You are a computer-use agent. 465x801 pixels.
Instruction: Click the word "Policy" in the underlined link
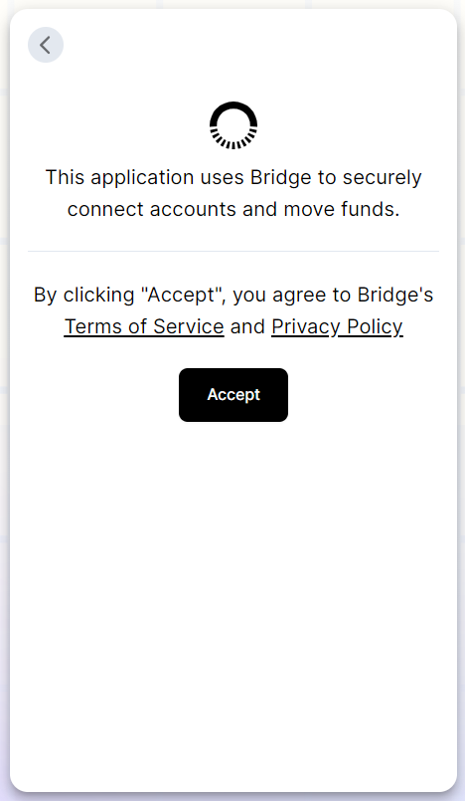tap(375, 326)
